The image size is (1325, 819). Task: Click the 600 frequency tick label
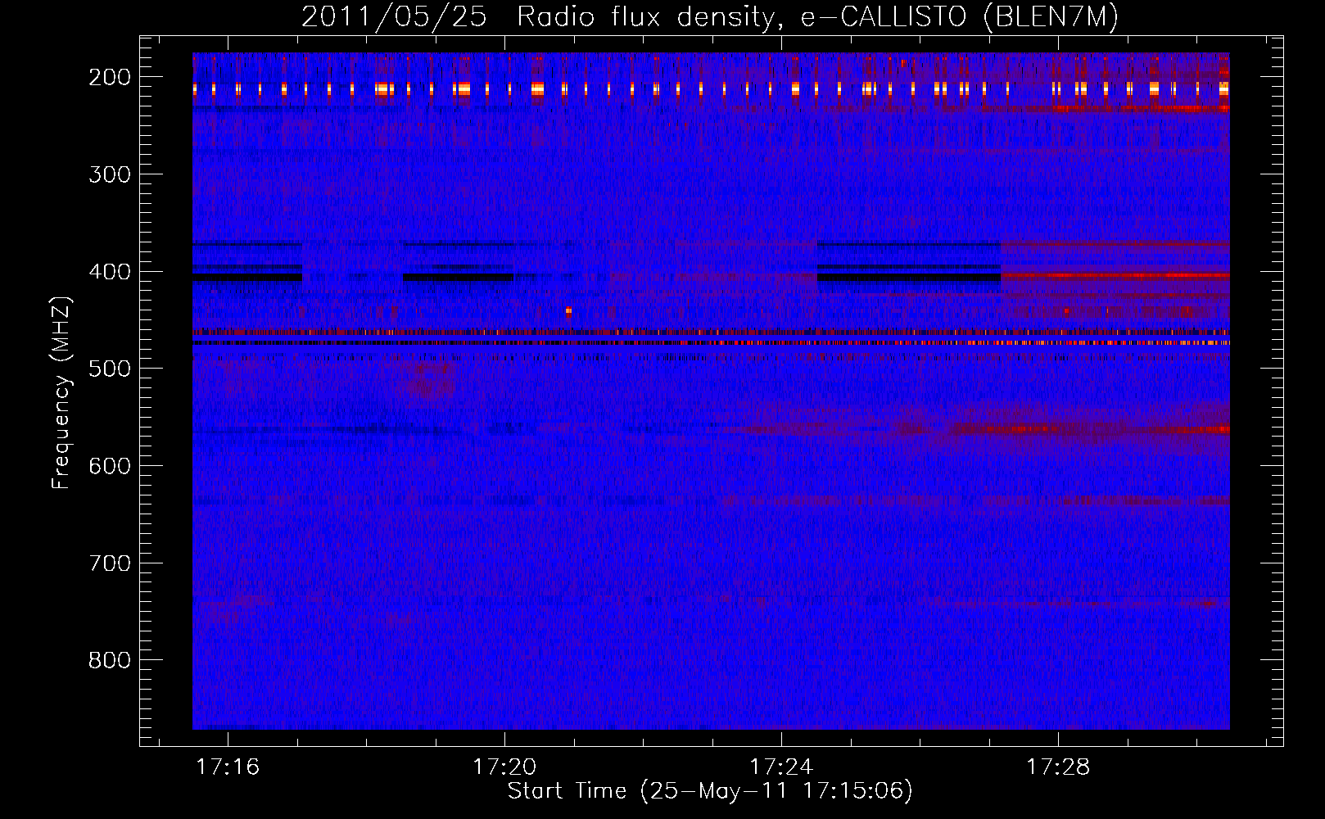click(x=110, y=466)
